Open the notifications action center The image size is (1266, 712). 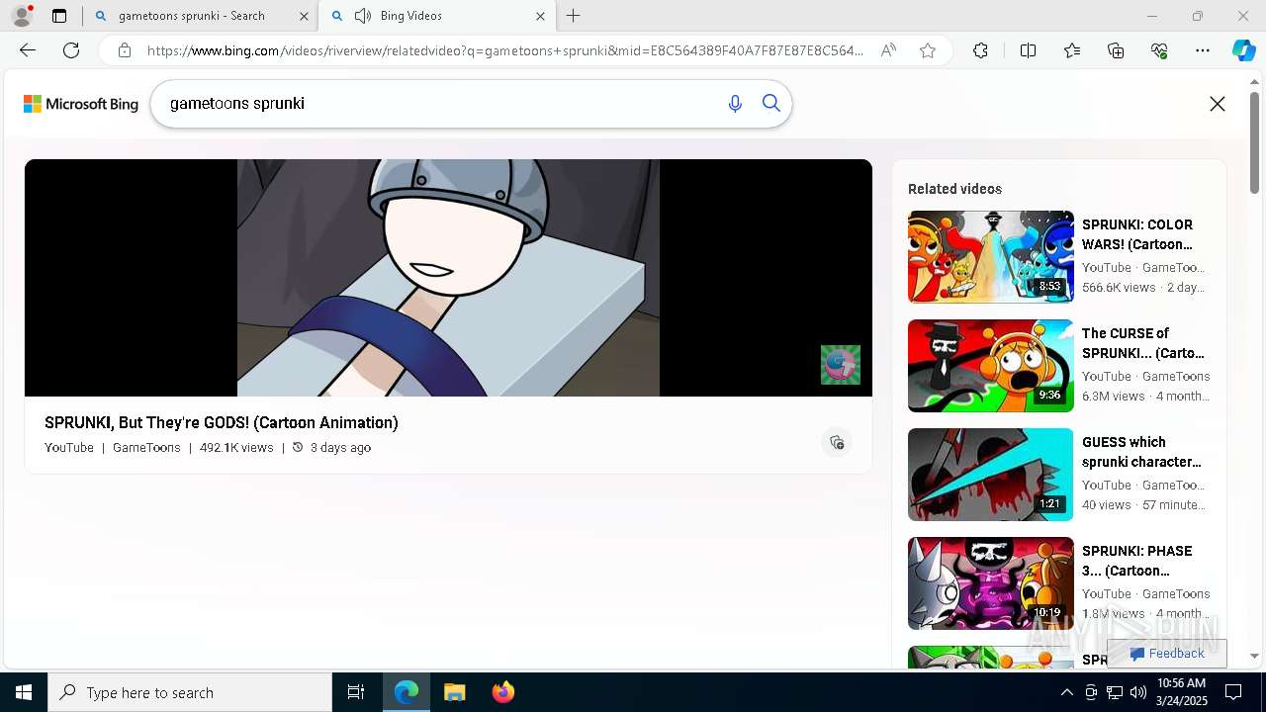[1234, 692]
